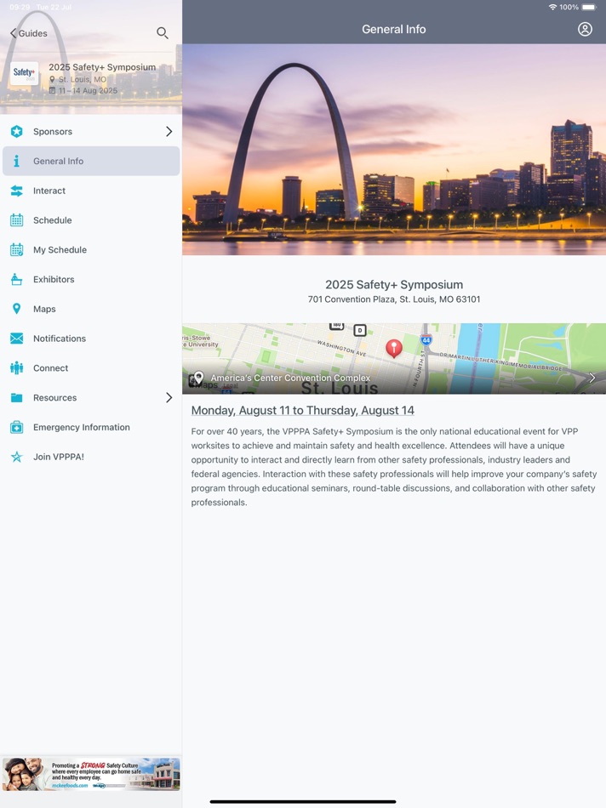
Task: Click the Sponsors star badge icon
Action: click(16, 131)
